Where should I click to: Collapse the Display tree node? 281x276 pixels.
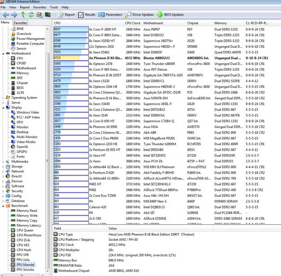(3, 108)
